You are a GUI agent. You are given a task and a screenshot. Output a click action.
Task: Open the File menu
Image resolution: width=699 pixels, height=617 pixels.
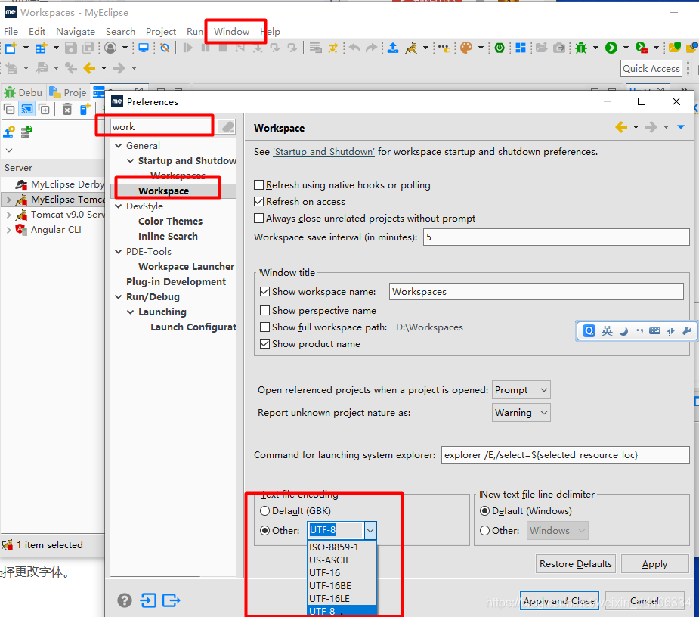tap(11, 32)
